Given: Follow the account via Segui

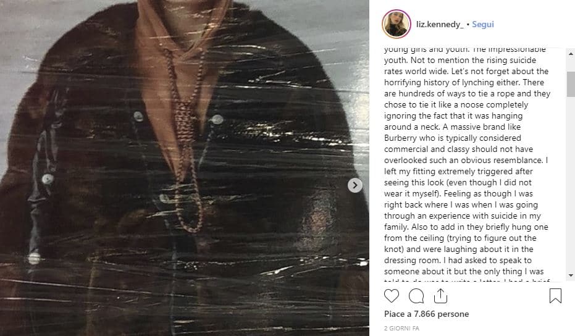Looking at the screenshot, I should (x=483, y=25).
